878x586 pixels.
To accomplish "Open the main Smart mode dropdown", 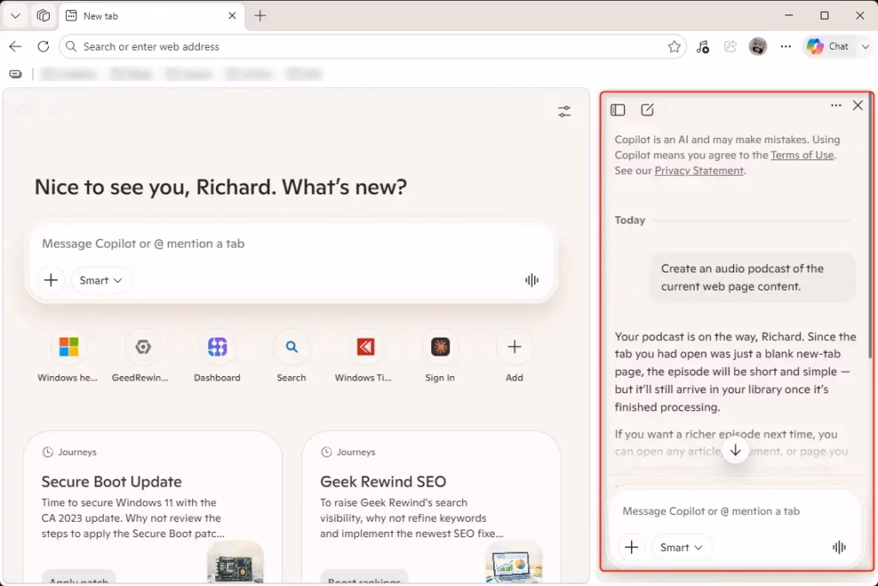I will pos(101,280).
